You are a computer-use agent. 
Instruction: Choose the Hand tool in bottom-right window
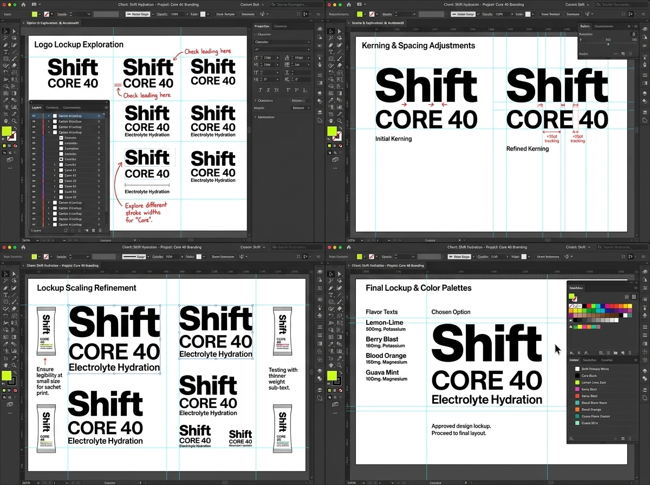pyautogui.click(x=330, y=365)
